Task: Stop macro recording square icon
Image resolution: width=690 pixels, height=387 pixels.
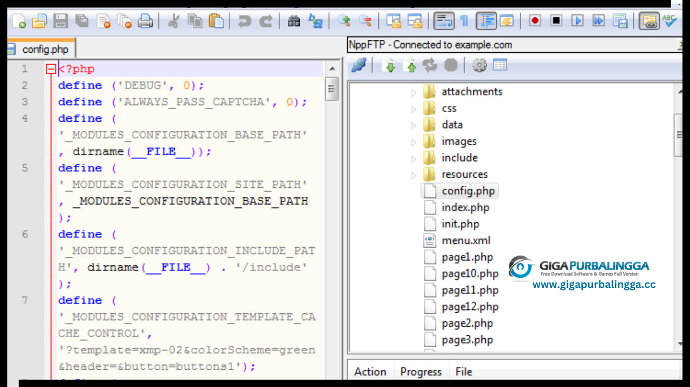Action: pos(556,21)
